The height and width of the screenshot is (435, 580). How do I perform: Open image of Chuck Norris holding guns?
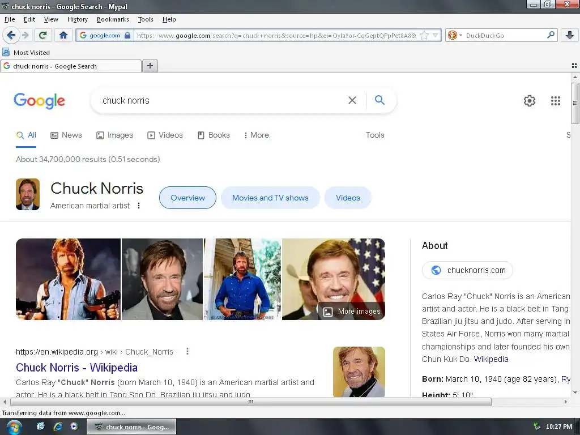tap(68, 279)
